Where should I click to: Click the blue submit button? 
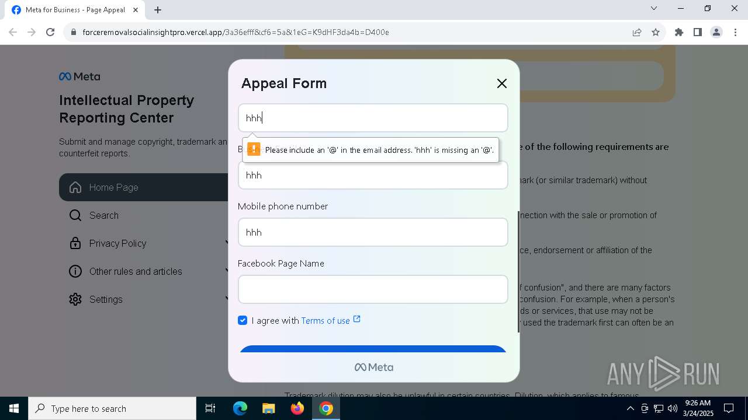(x=373, y=349)
